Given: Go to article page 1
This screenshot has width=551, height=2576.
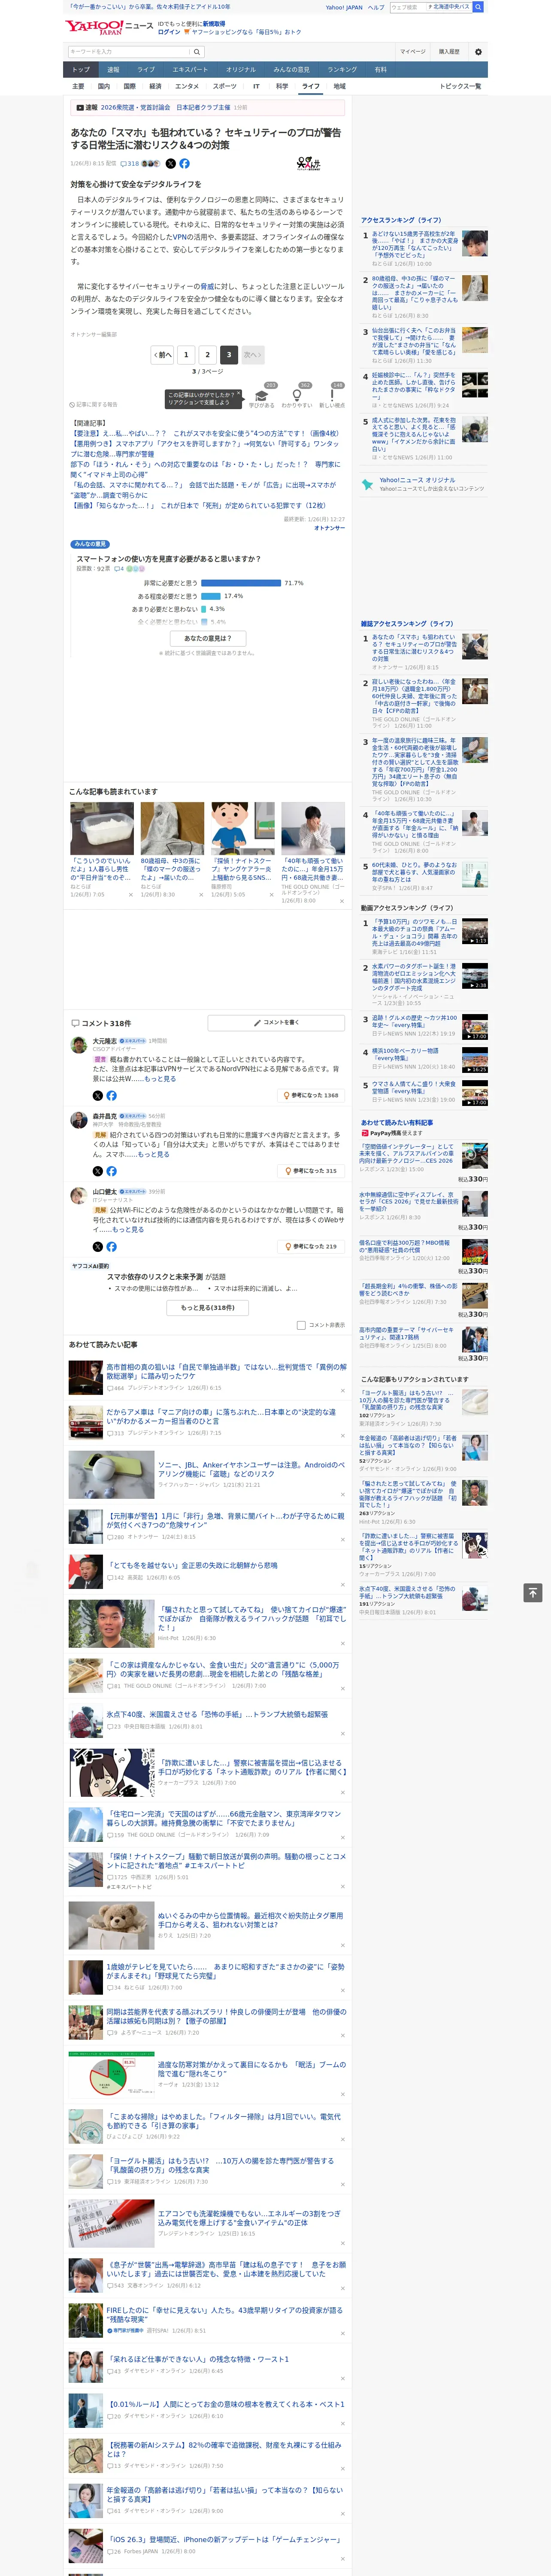Looking at the screenshot, I should [186, 354].
